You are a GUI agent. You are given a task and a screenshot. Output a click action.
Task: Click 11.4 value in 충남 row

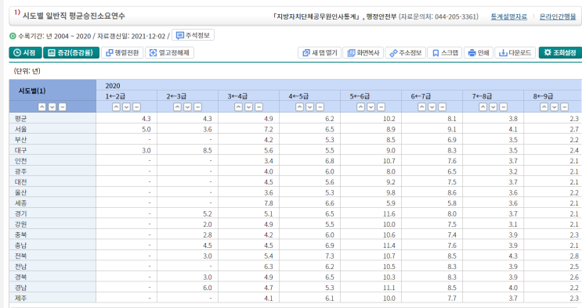click(389, 245)
